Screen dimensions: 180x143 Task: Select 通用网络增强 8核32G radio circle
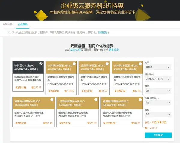[x=140, y=100]
